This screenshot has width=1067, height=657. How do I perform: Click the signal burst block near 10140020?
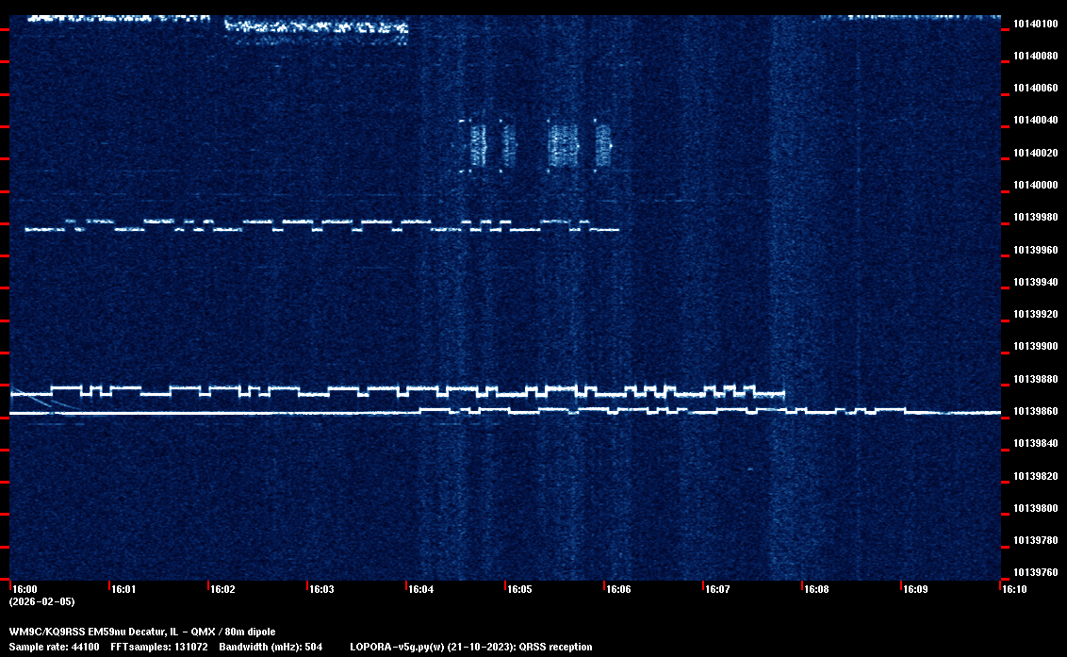coord(566,146)
